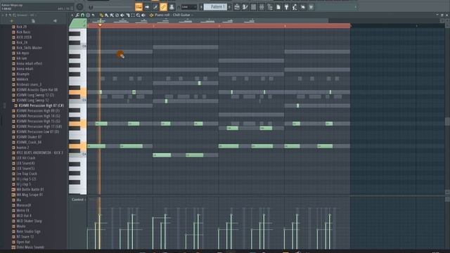Choose the dotted-rectangle Select tool
The height and width of the screenshot is (253, 450).
coord(133,15)
